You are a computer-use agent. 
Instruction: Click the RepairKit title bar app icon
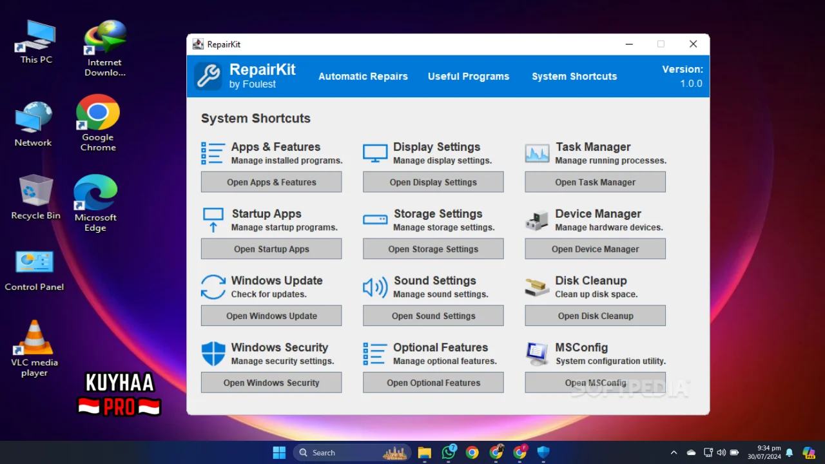tap(199, 44)
